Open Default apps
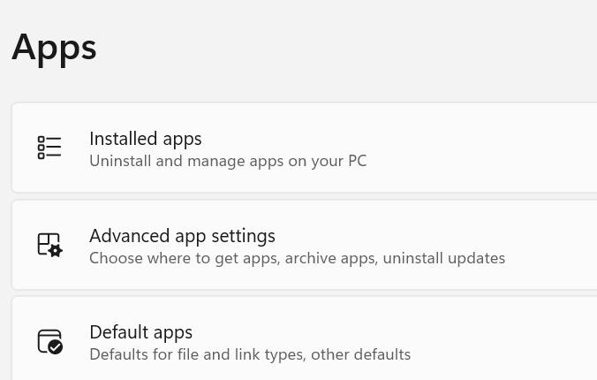Image resolution: width=597 pixels, height=380 pixels. (140, 332)
